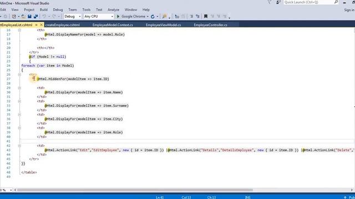Collapse the td block at line 38
This screenshot has height=199, width=355.
pyautogui.click(x=19, y=128)
